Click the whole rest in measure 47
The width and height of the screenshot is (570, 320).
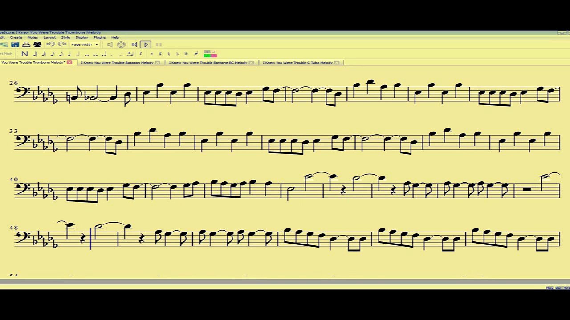point(527,190)
